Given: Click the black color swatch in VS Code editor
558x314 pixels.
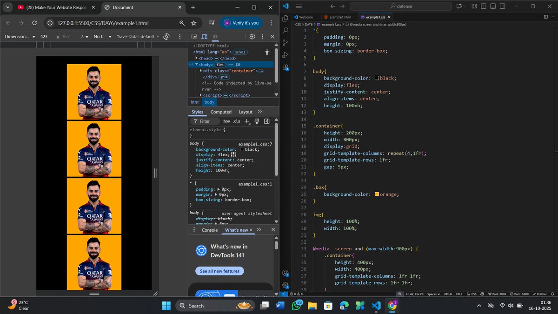Looking at the screenshot, I should 377,78.
